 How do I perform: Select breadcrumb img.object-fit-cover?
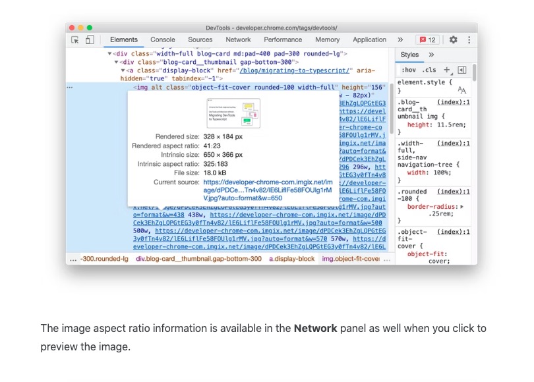coord(351,259)
